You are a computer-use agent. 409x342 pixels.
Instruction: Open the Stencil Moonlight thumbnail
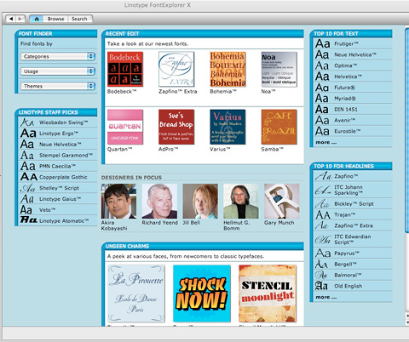[268, 294]
